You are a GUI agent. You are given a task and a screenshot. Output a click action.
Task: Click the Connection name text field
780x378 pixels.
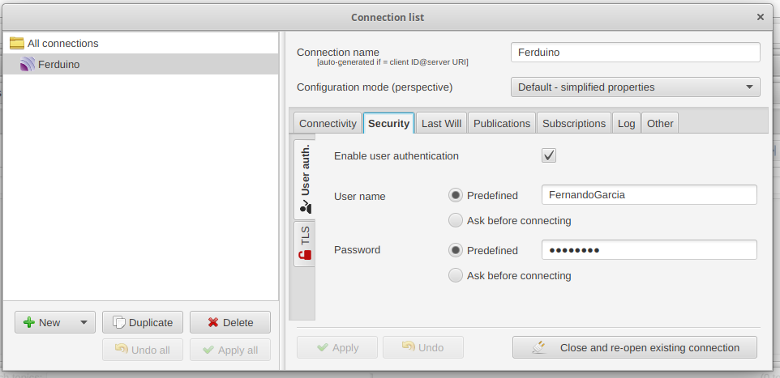(x=635, y=53)
